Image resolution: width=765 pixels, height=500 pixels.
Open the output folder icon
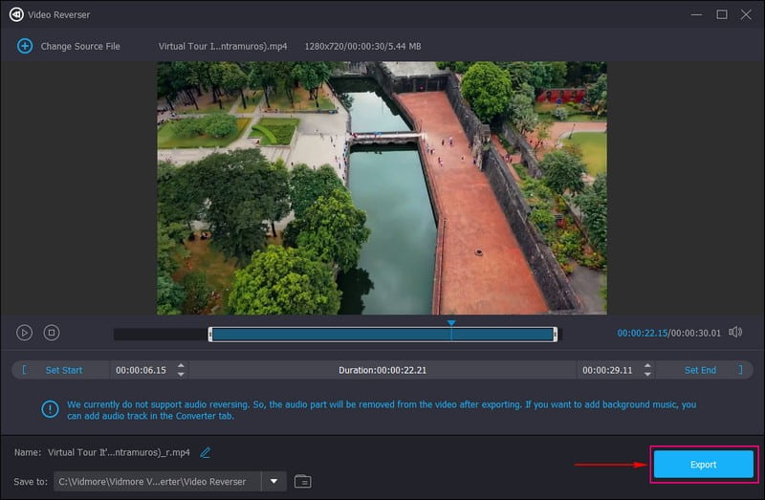pos(303,481)
